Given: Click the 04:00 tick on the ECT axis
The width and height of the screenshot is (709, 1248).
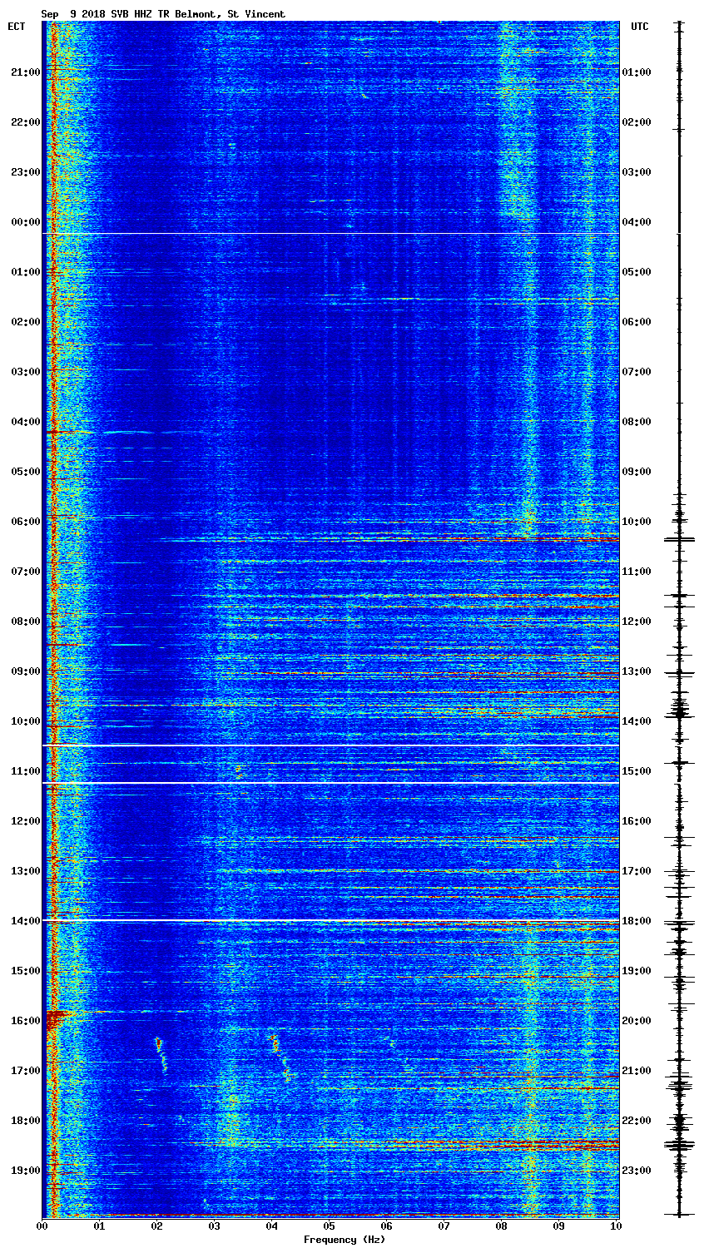Looking at the screenshot, I should tap(24, 422).
